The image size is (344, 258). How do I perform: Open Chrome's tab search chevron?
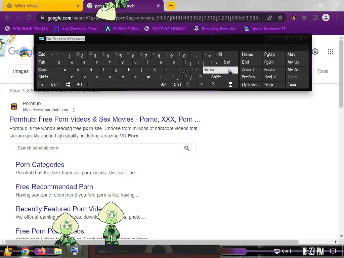pos(290,5)
